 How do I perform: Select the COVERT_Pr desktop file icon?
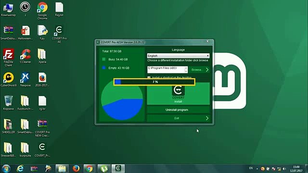(42, 149)
